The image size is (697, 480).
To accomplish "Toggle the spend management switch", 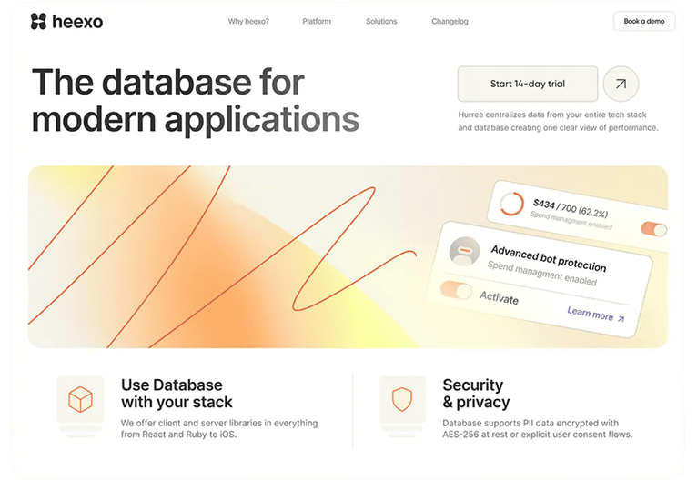I will point(653,229).
